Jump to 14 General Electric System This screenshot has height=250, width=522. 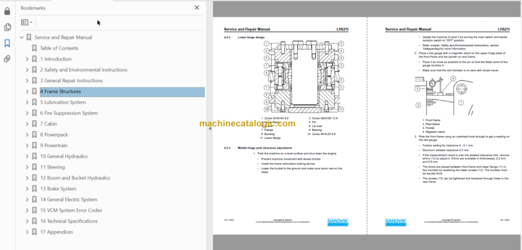69,200
